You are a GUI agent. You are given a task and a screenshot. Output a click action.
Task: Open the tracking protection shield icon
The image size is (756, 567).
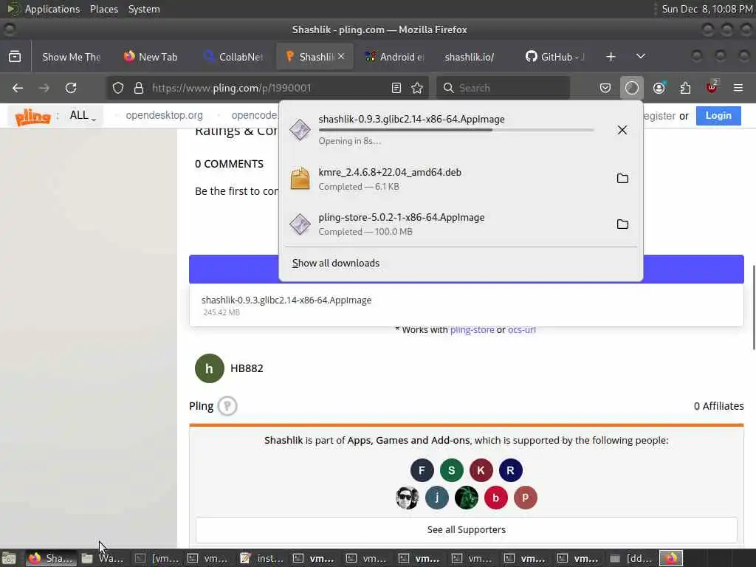coord(118,88)
